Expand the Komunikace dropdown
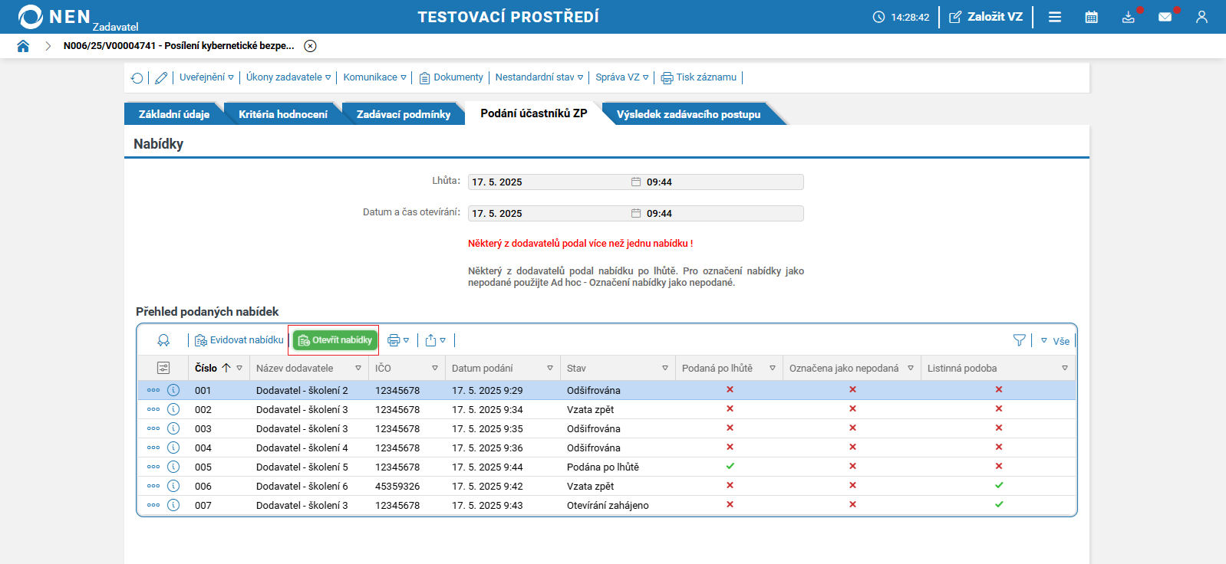This screenshot has height=564, width=1226. point(375,77)
